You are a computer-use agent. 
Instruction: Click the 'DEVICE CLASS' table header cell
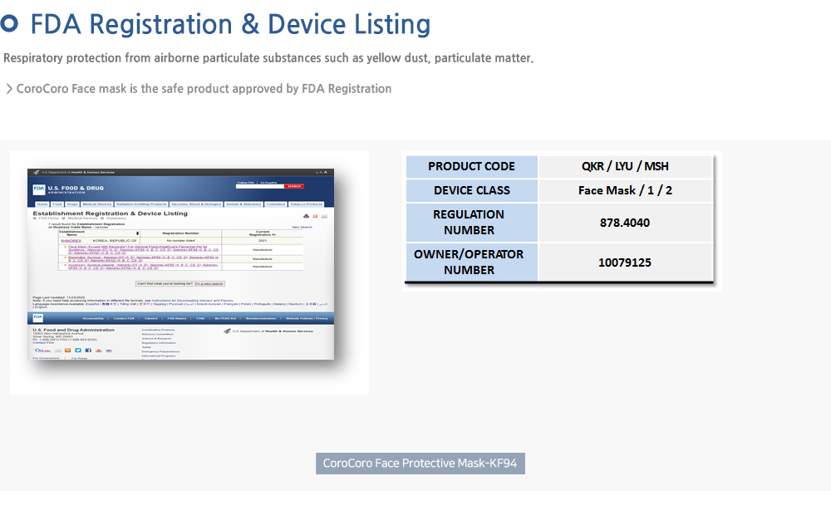pos(472,190)
